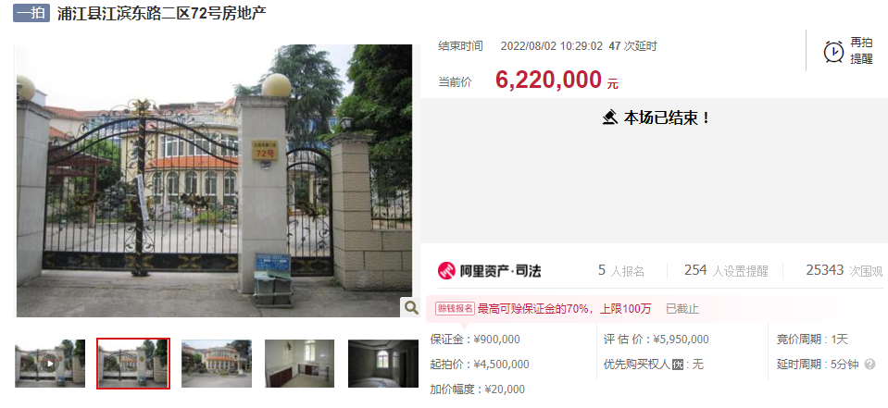This screenshot has width=888, height=408.
Task: Click the 25343 次围观 view count
Action: point(844,270)
